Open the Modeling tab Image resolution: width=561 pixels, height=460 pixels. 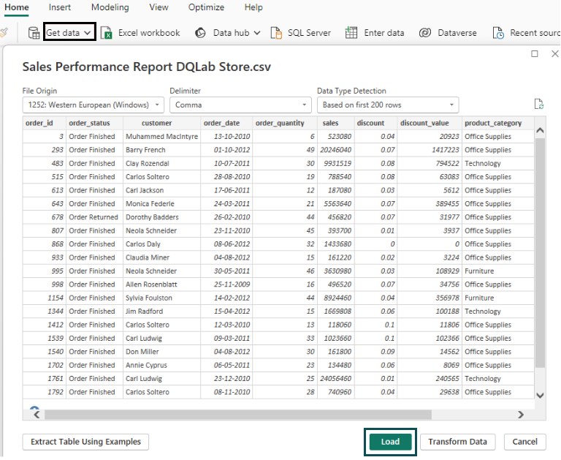click(x=110, y=7)
